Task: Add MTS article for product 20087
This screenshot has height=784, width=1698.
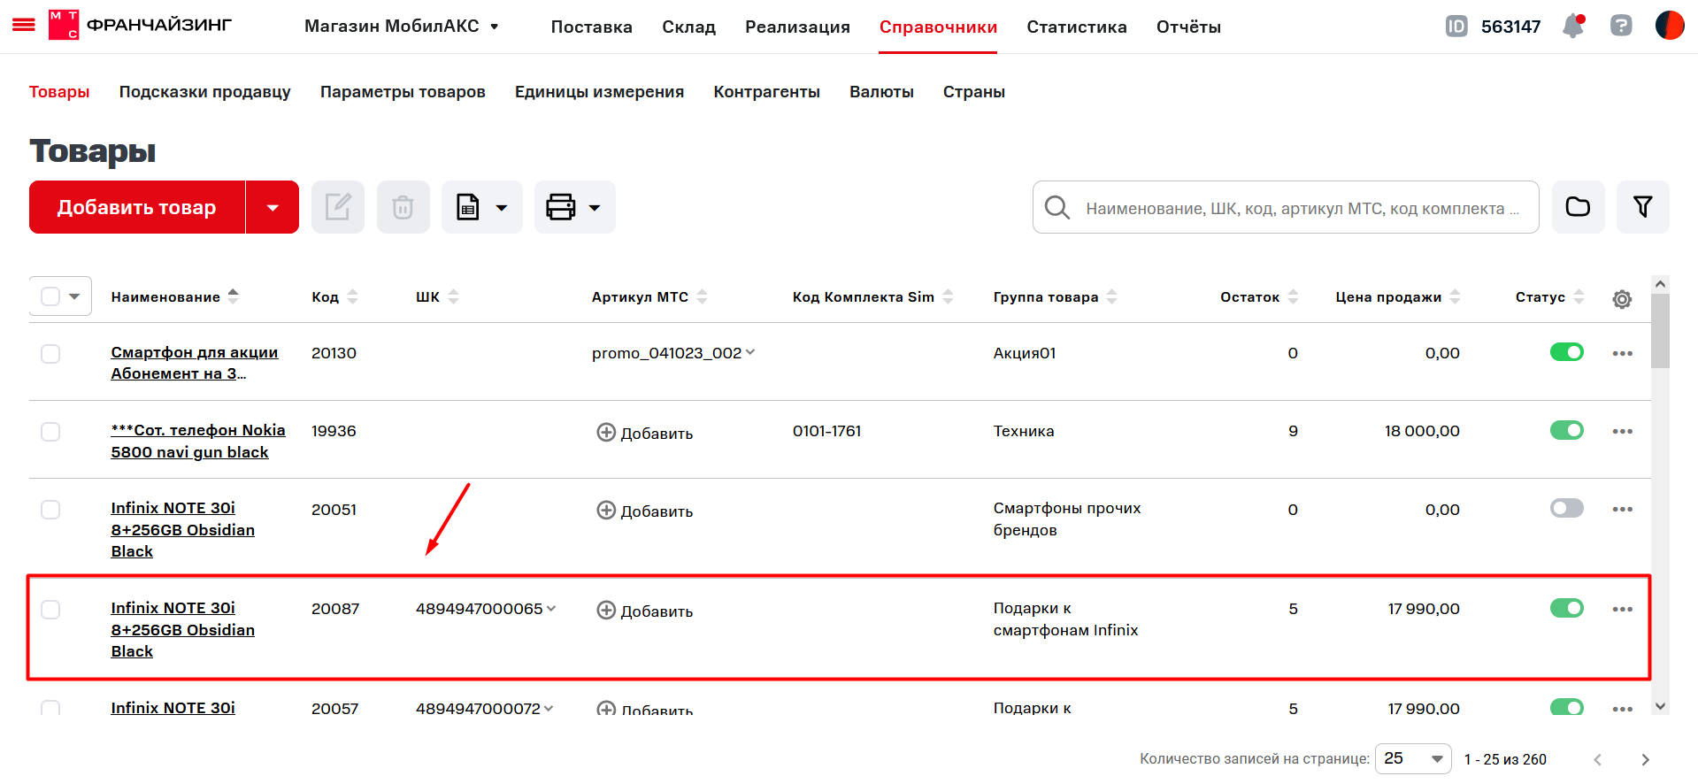Action: coord(645,611)
